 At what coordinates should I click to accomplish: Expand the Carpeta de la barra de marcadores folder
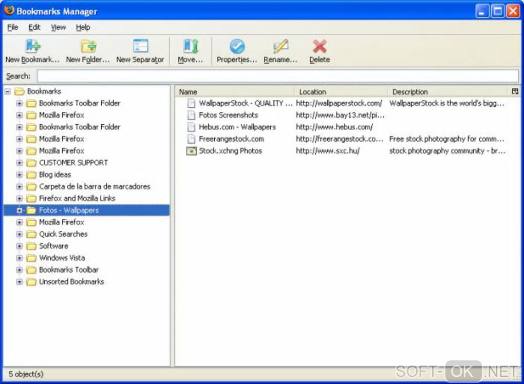20,186
